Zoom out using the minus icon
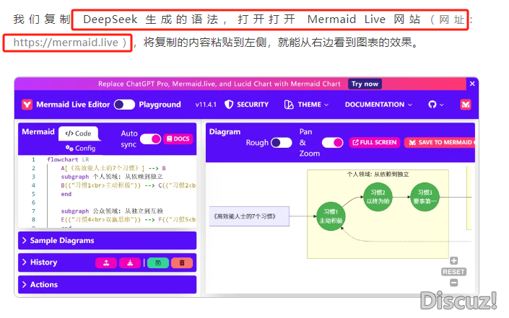The image size is (509, 318). [x=453, y=282]
